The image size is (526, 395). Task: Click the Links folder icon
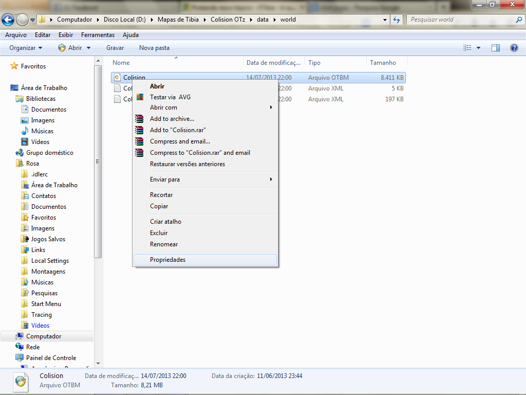pos(25,249)
